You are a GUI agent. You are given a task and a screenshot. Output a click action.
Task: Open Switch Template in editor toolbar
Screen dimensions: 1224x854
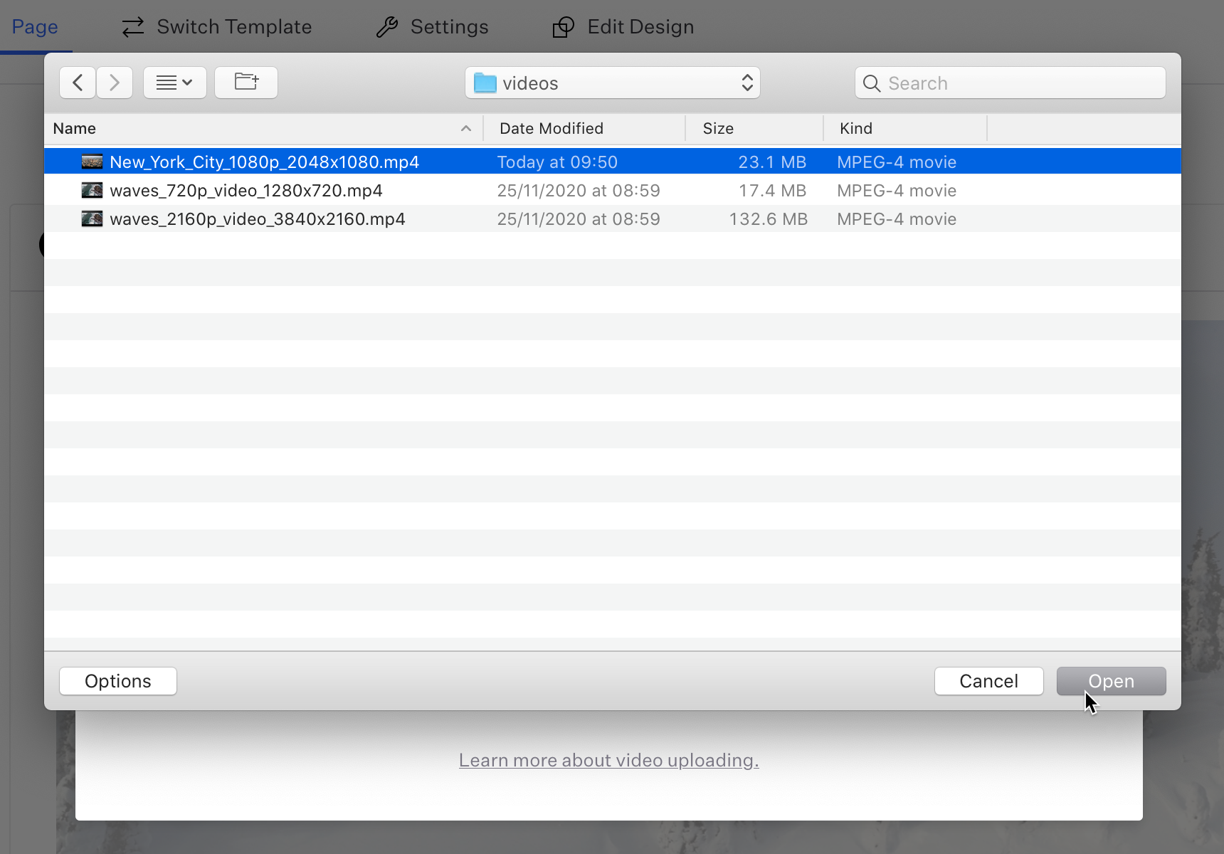click(217, 26)
